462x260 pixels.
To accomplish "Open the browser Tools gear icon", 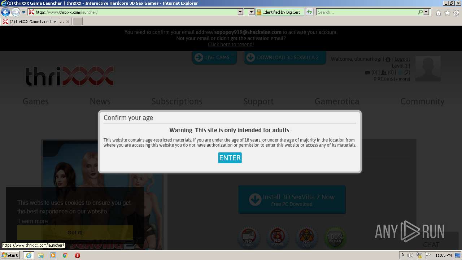I will point(456,13).
